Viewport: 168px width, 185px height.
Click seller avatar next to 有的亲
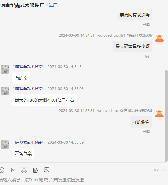pos(5,69)
